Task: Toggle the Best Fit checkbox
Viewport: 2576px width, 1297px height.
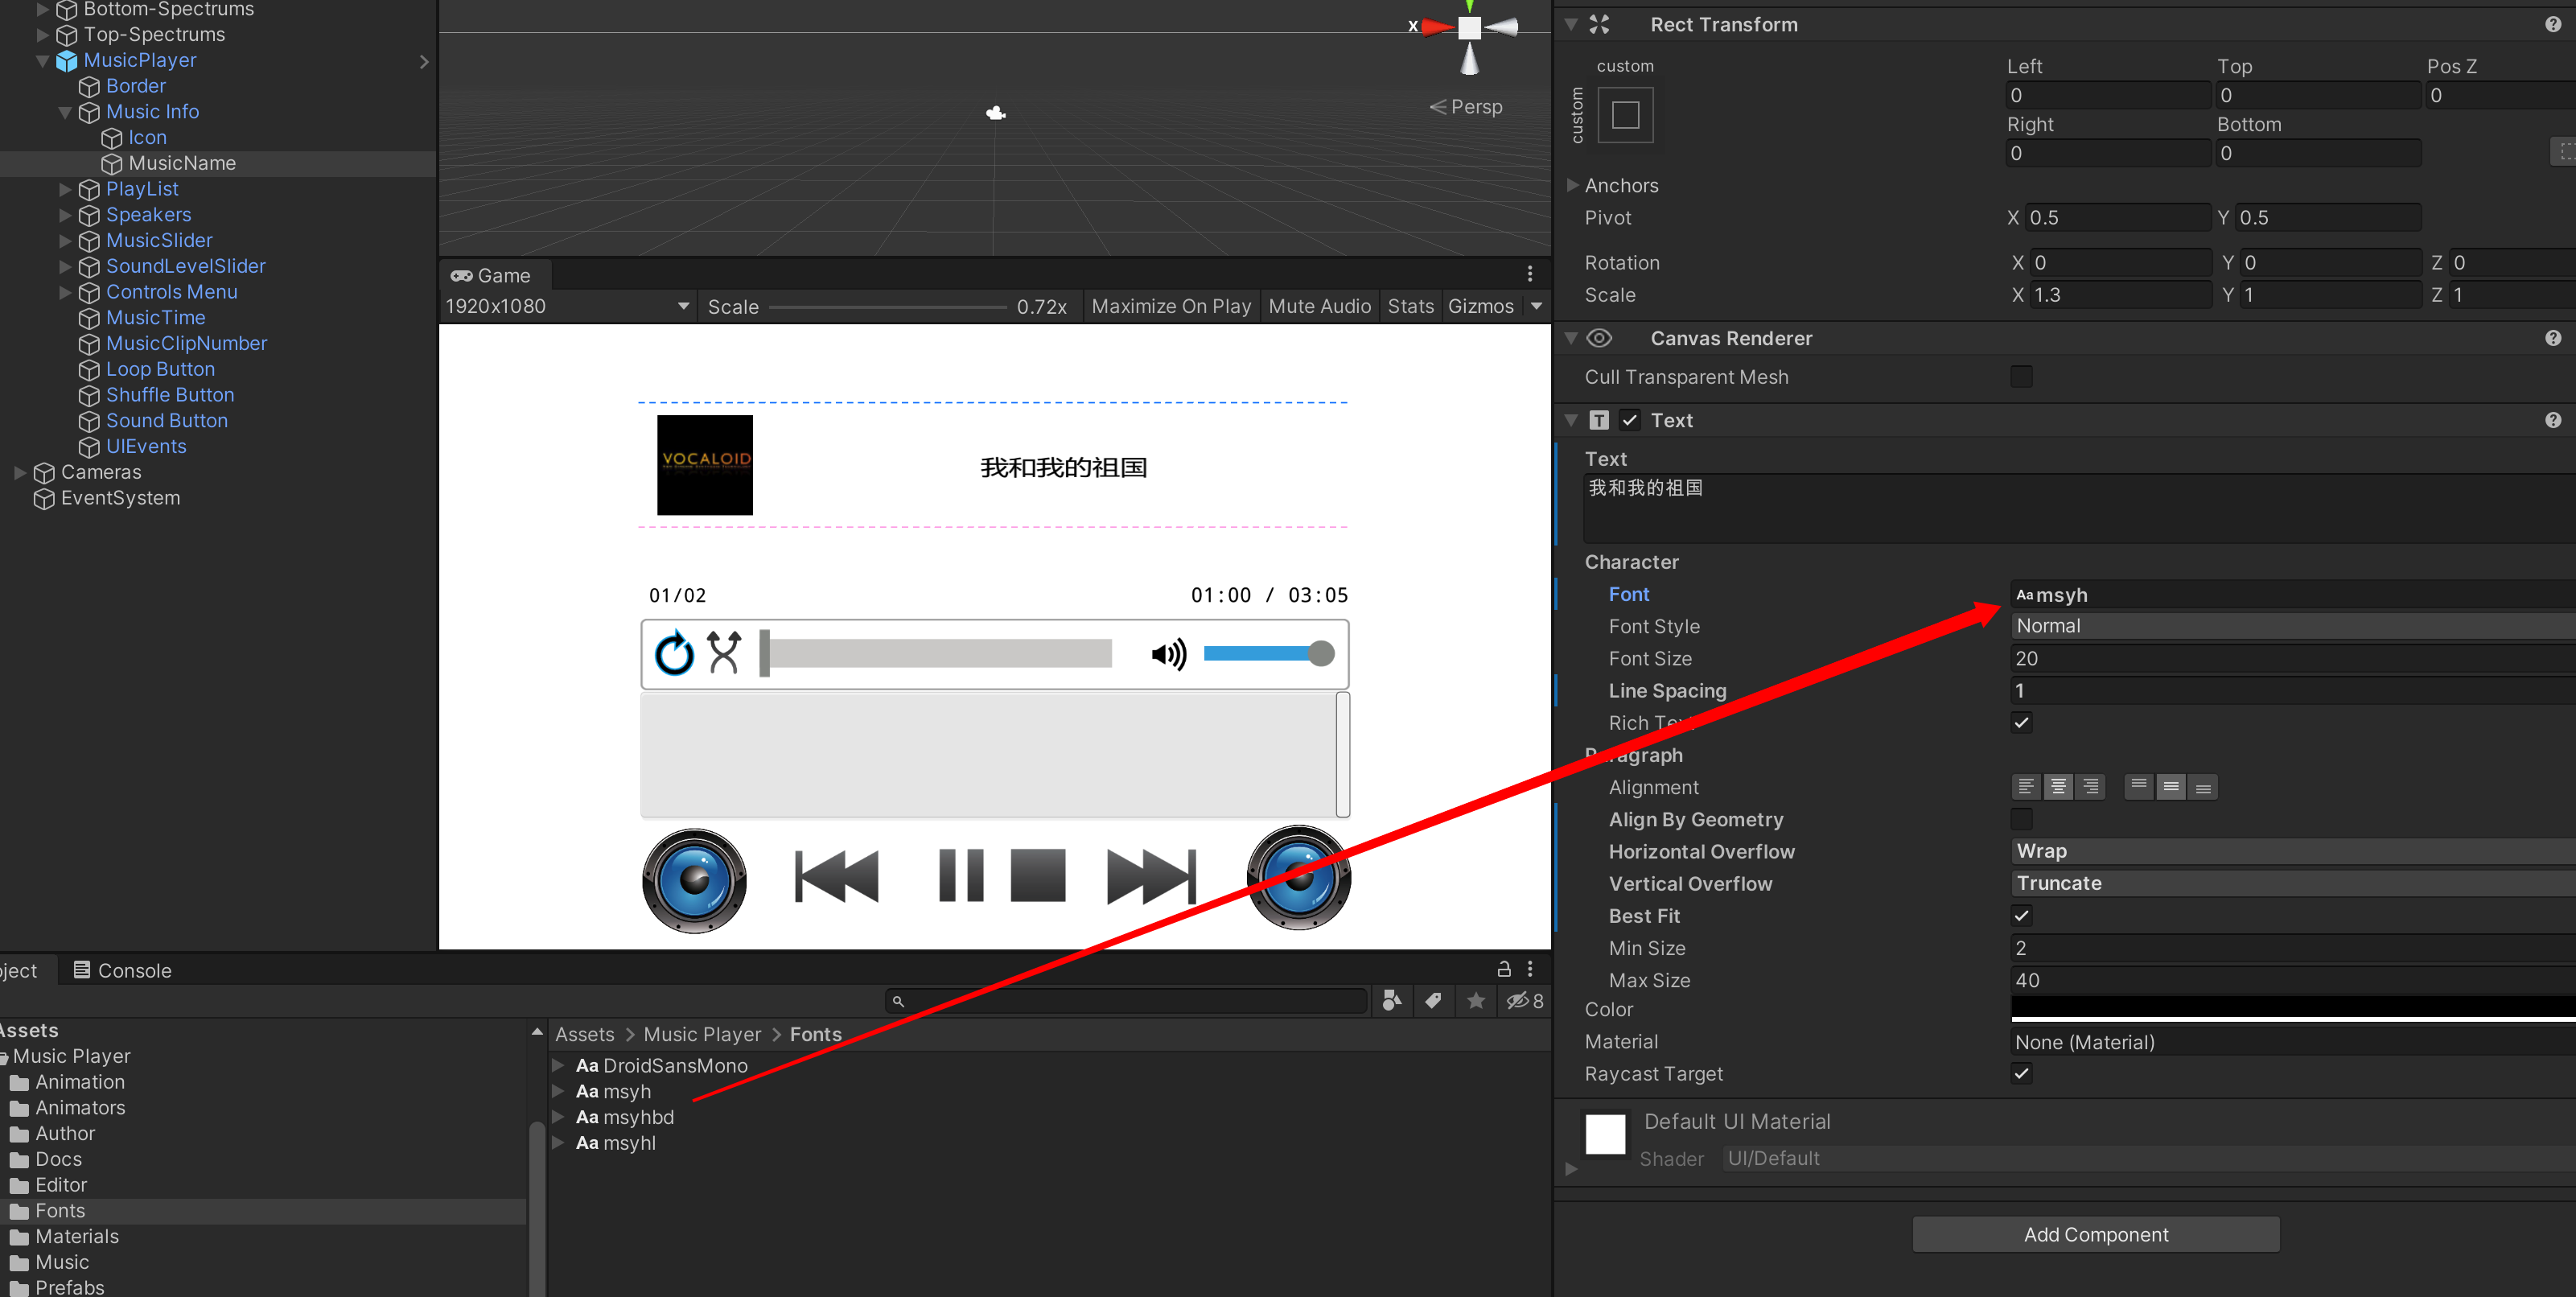Action: [2021, 916]
